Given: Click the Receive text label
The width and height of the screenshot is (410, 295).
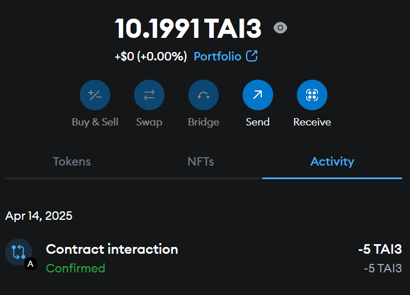Looking at the screenshot, I should (x=312, y=122).
